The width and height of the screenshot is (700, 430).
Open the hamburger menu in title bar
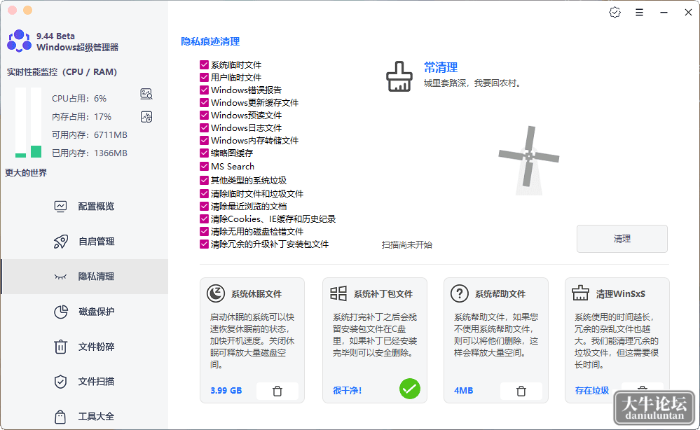click(639, 13)
